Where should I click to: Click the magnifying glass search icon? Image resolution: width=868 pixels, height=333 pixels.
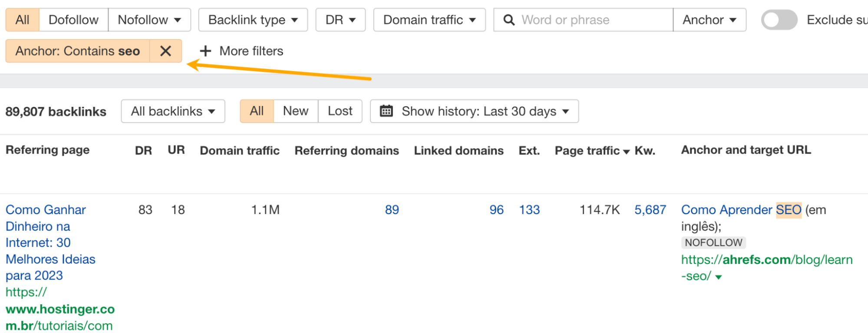(509, 20)
